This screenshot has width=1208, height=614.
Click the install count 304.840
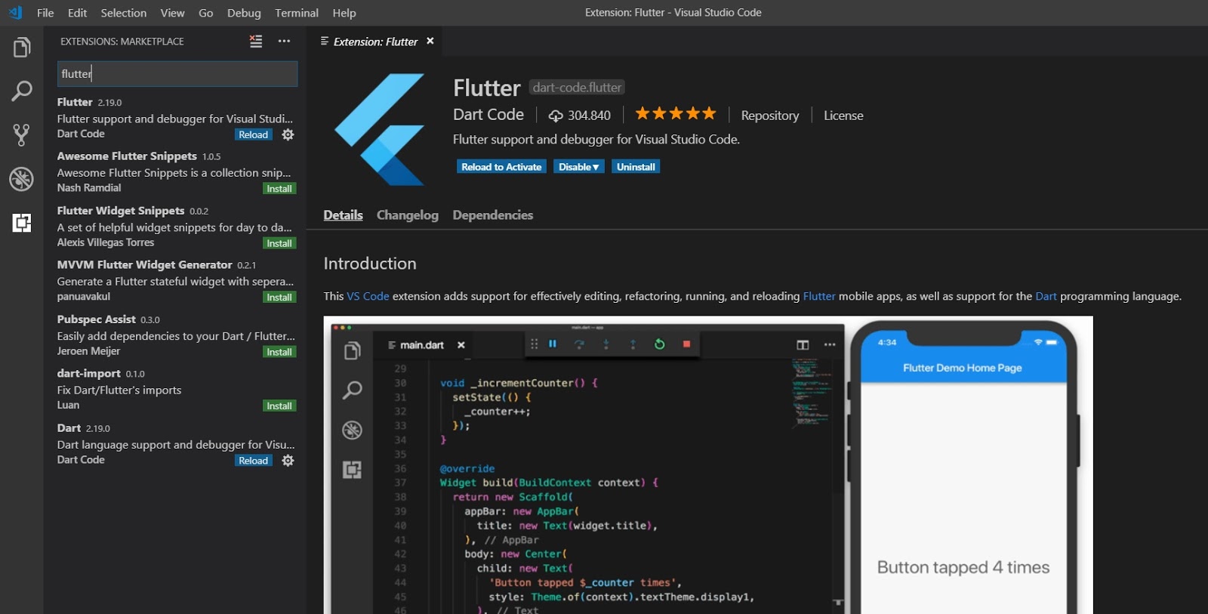(x=579, y=116)
